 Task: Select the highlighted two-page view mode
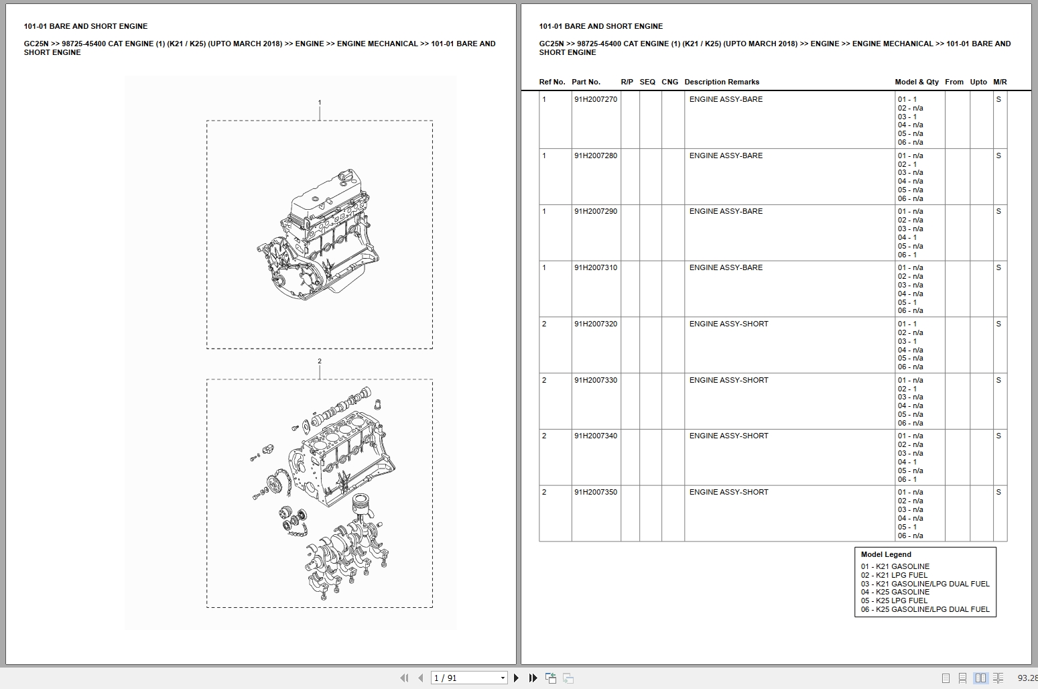(x=982, y=678)
